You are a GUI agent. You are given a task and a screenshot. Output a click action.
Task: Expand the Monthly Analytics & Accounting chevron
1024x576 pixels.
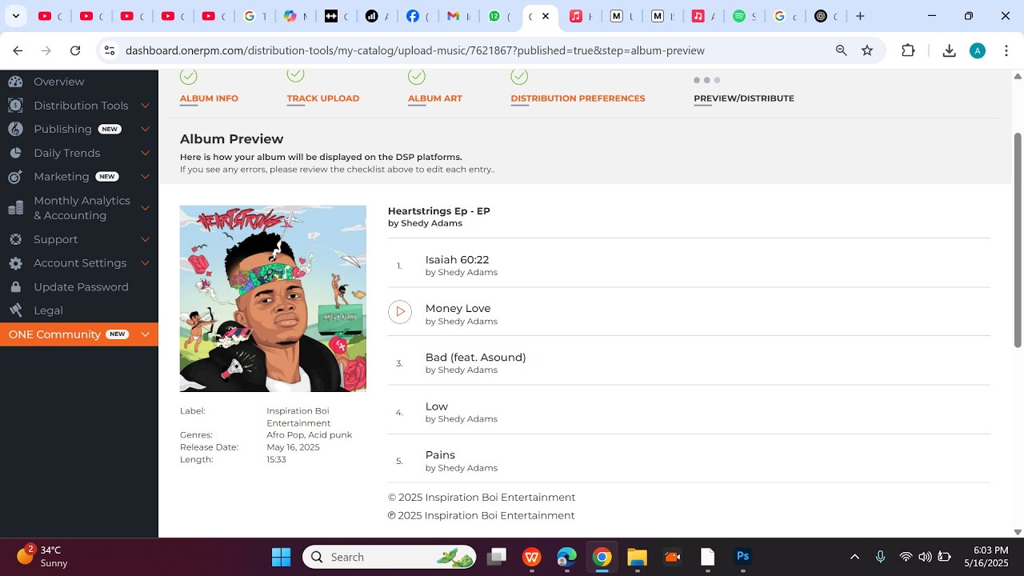pos(145,208)
